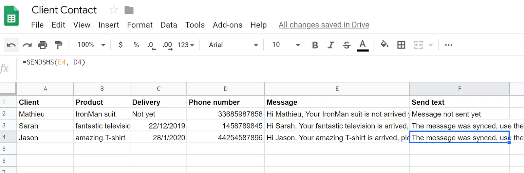
Task: Select the Not yet delivery cell
Action: pyautogui.click(x=159, y=114)
